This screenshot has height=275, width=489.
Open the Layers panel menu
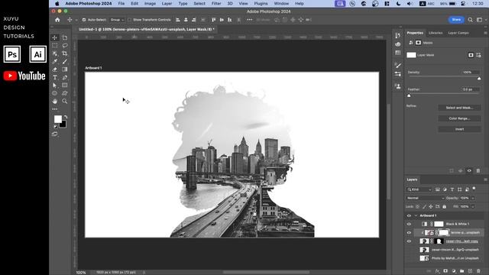tap(485, 180)
